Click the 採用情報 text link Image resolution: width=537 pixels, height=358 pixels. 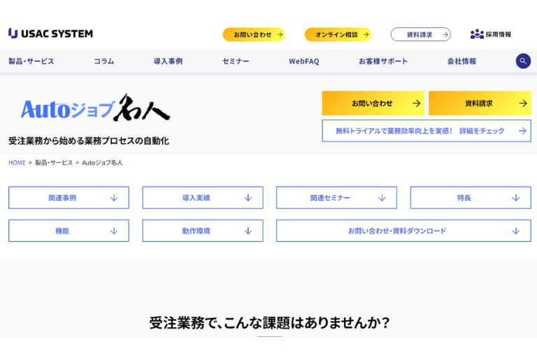pyautogui.click(x=499, y=34)
